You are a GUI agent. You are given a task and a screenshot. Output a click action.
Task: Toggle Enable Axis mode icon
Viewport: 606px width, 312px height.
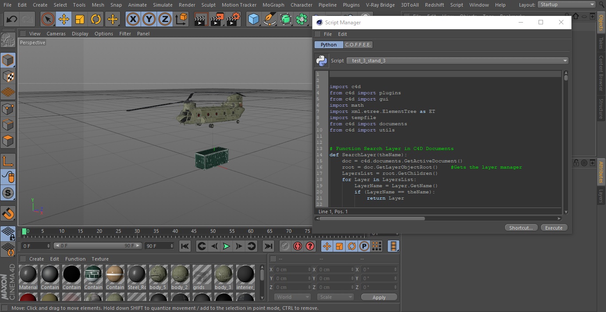pyautogui.click(x=8, y=161)
